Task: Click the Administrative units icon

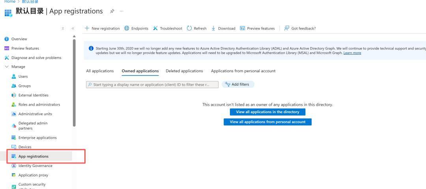Action: point(14,114)
